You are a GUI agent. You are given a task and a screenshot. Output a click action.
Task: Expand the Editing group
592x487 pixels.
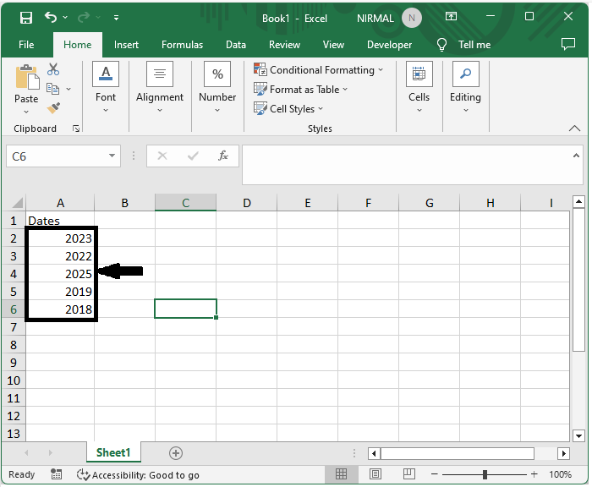click(x=465, y=87)
